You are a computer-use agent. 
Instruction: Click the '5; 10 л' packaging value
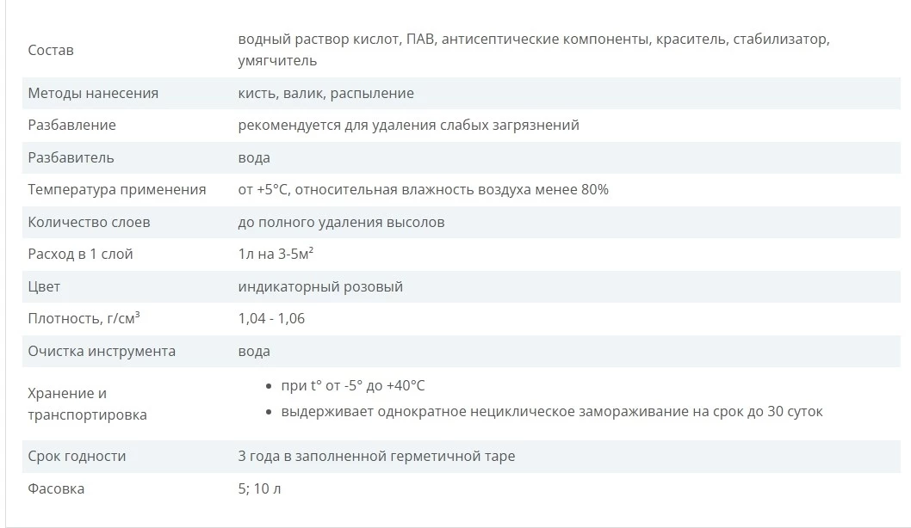pyautogui.click(x=259, y=488)
